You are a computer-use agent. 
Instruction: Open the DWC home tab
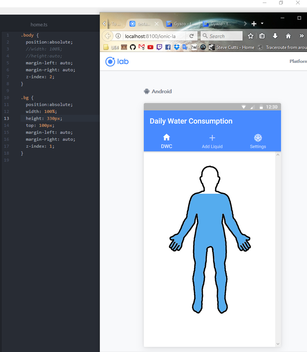(x=166, y=141)
